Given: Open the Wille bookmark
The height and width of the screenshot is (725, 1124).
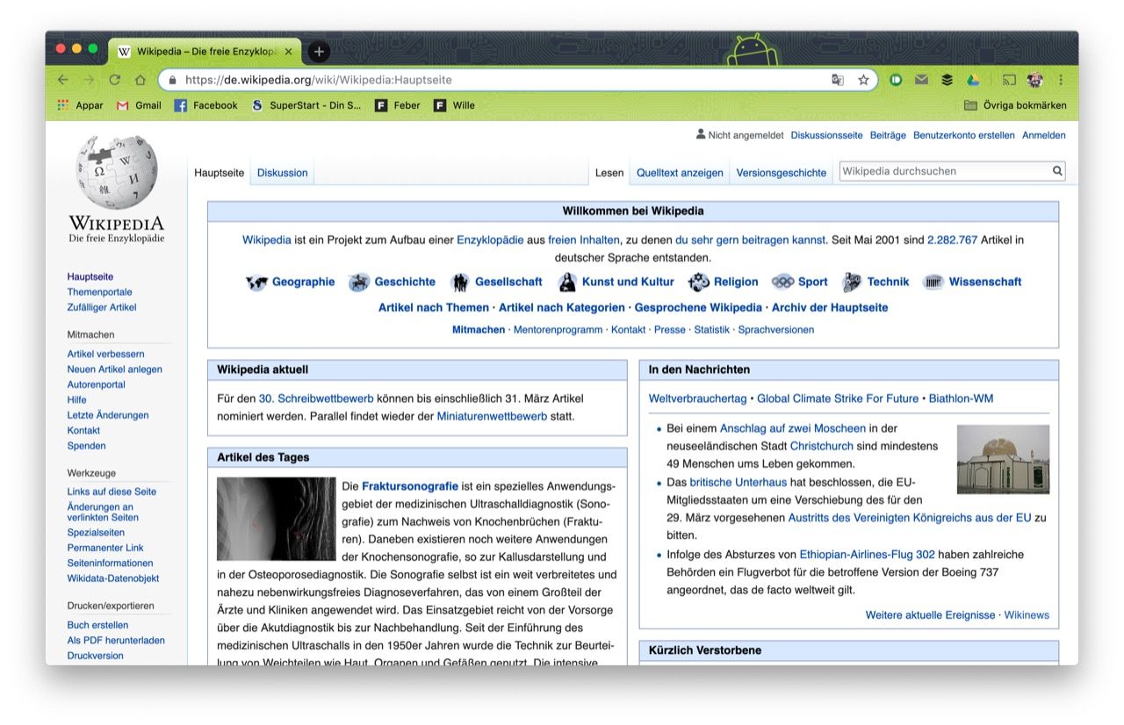Looking at the screenshot, I should click(x=454, y=105).
